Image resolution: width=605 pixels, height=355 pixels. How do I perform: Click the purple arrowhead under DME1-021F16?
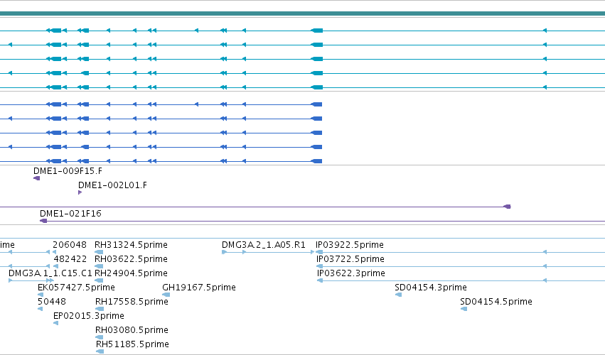coord(43,221)
